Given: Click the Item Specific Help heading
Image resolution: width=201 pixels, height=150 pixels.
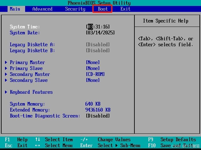Looking at the screenshot, I should tap(166, 21).
